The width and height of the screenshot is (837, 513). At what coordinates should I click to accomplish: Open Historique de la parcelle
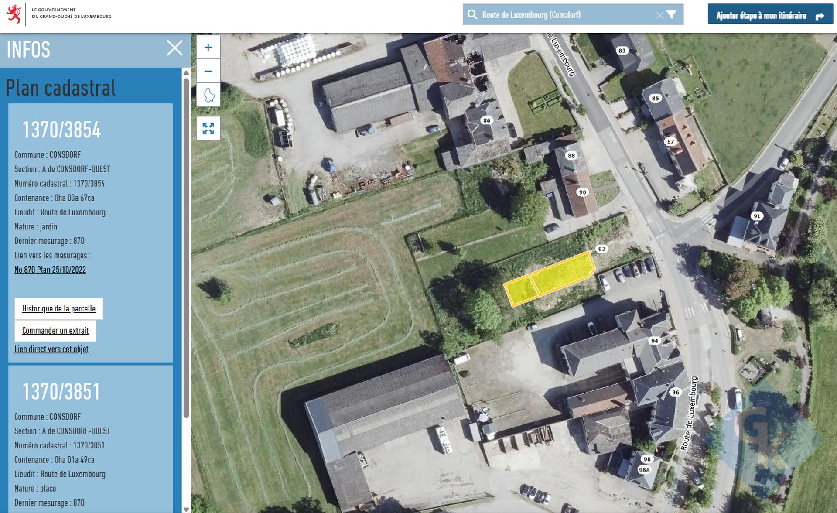(x=59, y=309)
